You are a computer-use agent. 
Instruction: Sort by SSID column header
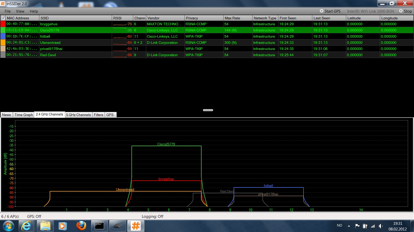pos(76,18)
